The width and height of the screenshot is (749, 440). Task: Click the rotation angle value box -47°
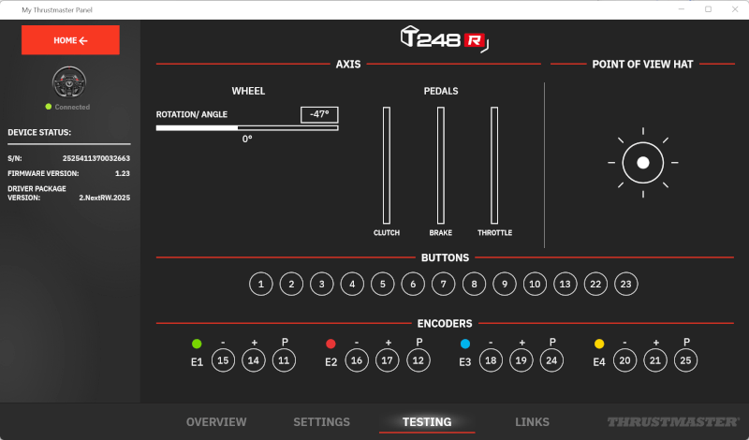[x=319, y=114]
